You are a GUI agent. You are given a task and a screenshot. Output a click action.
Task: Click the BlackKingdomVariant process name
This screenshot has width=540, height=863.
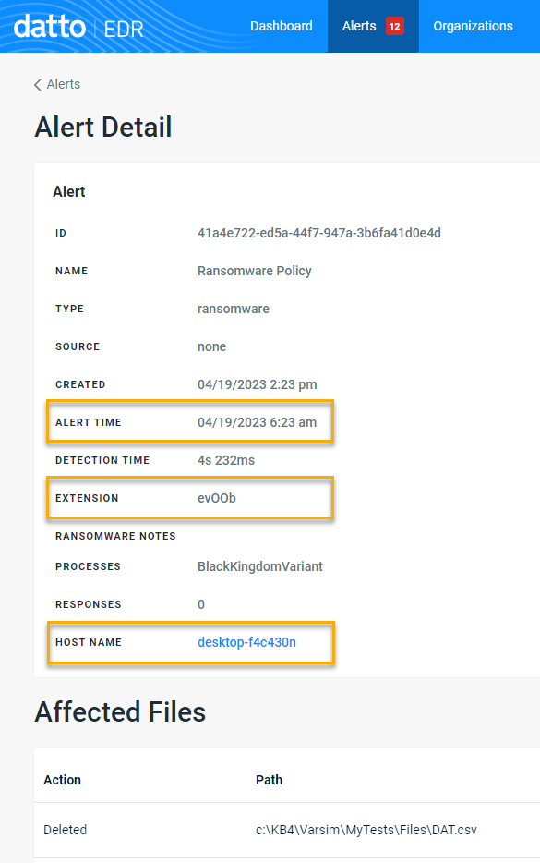pyautogui.click(x=260, y=566)
